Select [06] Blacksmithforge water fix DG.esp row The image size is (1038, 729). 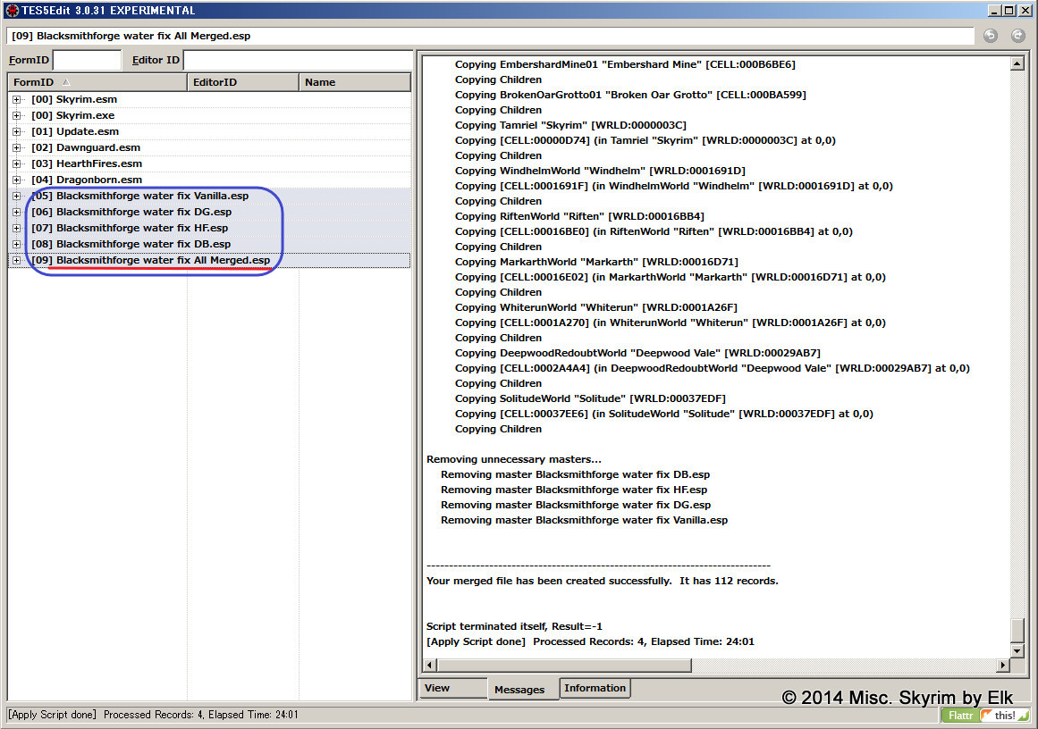pos(209,212)
